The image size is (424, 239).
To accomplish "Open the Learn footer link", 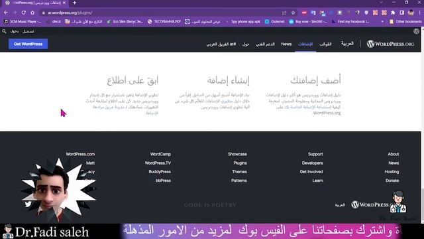I will point(318,181).
